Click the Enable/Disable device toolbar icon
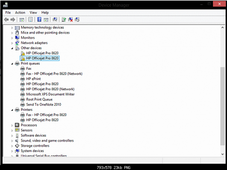 click(x=77, y=20)
